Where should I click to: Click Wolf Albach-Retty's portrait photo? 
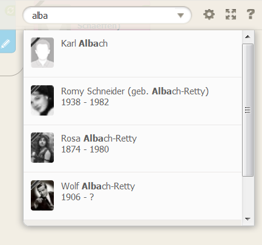(42, 195)
